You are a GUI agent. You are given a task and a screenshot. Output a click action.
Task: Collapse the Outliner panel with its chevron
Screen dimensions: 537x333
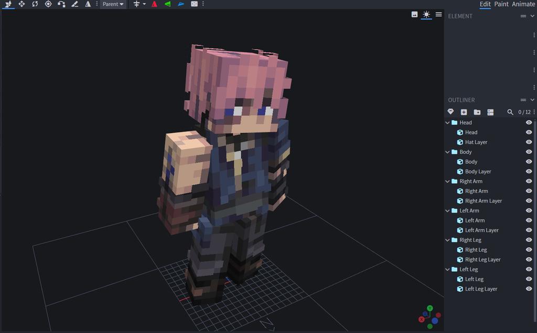[x=532, y=100]
